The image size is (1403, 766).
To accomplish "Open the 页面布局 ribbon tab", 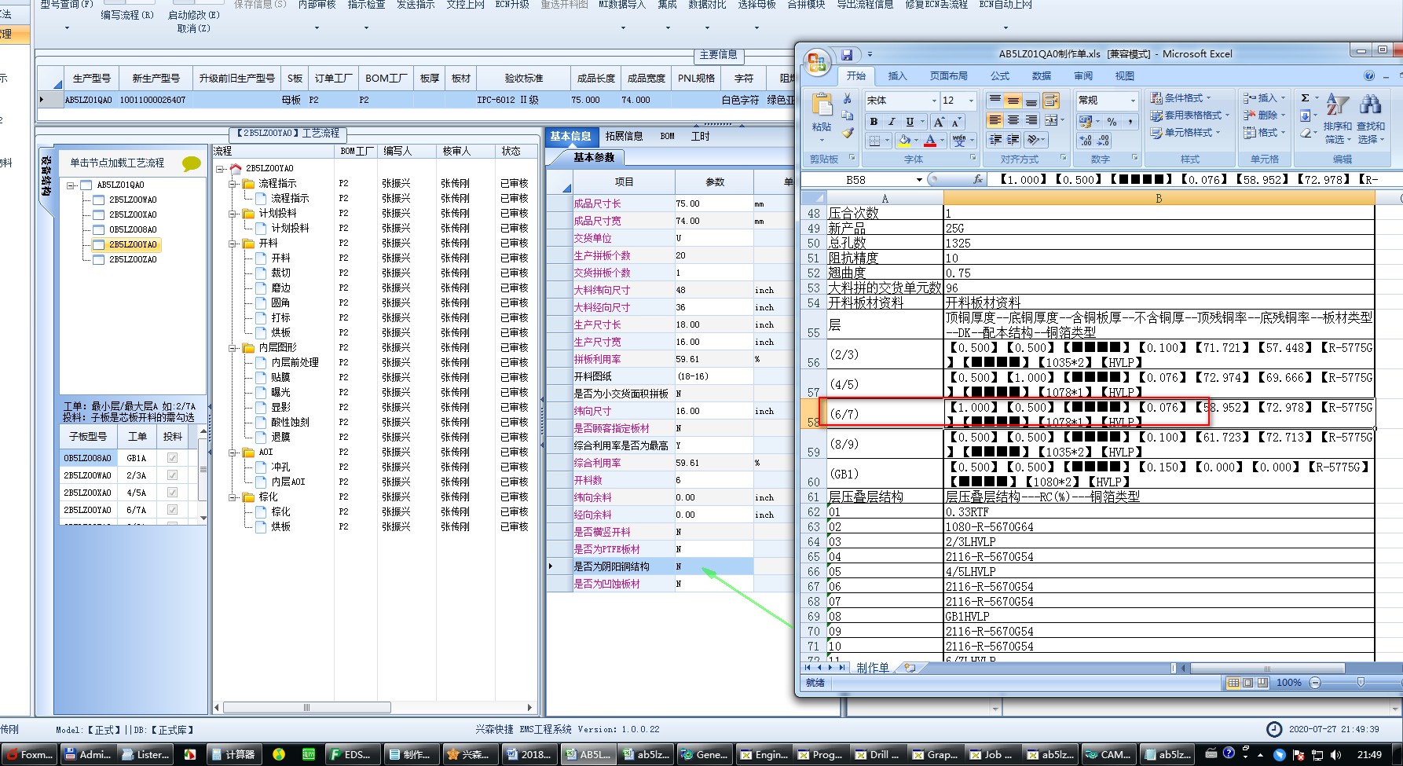I will point(948,76).
